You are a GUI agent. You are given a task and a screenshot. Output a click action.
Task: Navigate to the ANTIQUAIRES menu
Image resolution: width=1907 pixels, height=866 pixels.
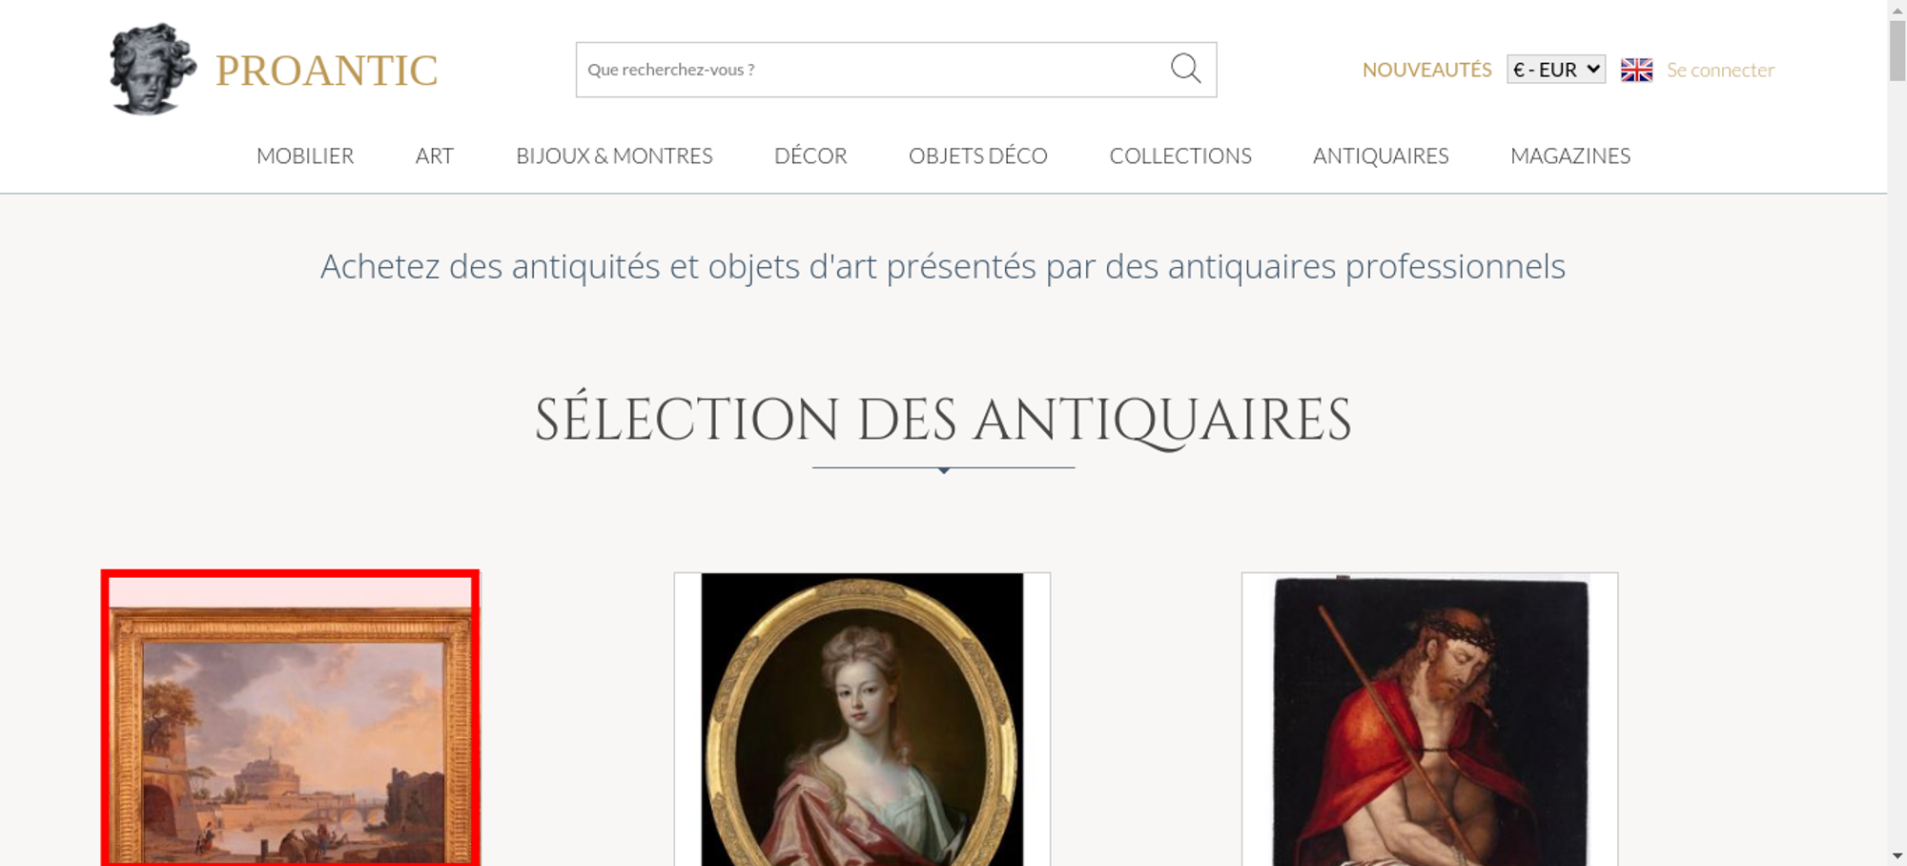point(1380,155)
